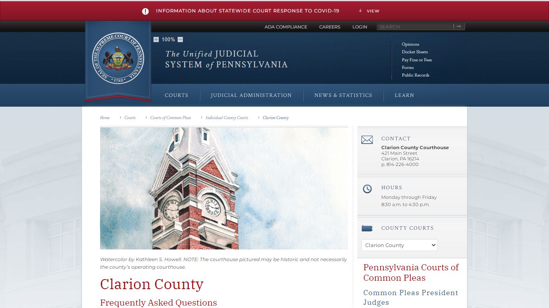
Task: Click the Contact envelope icon
Action: pos(367,140)
